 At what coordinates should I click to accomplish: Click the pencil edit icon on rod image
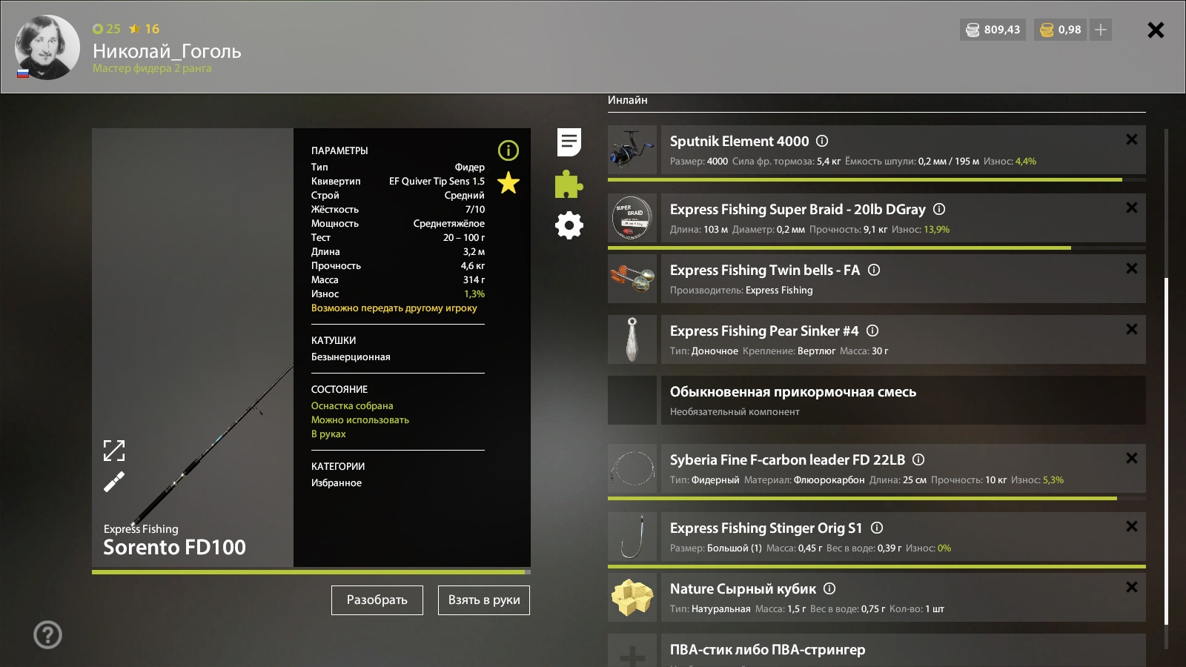114,482
